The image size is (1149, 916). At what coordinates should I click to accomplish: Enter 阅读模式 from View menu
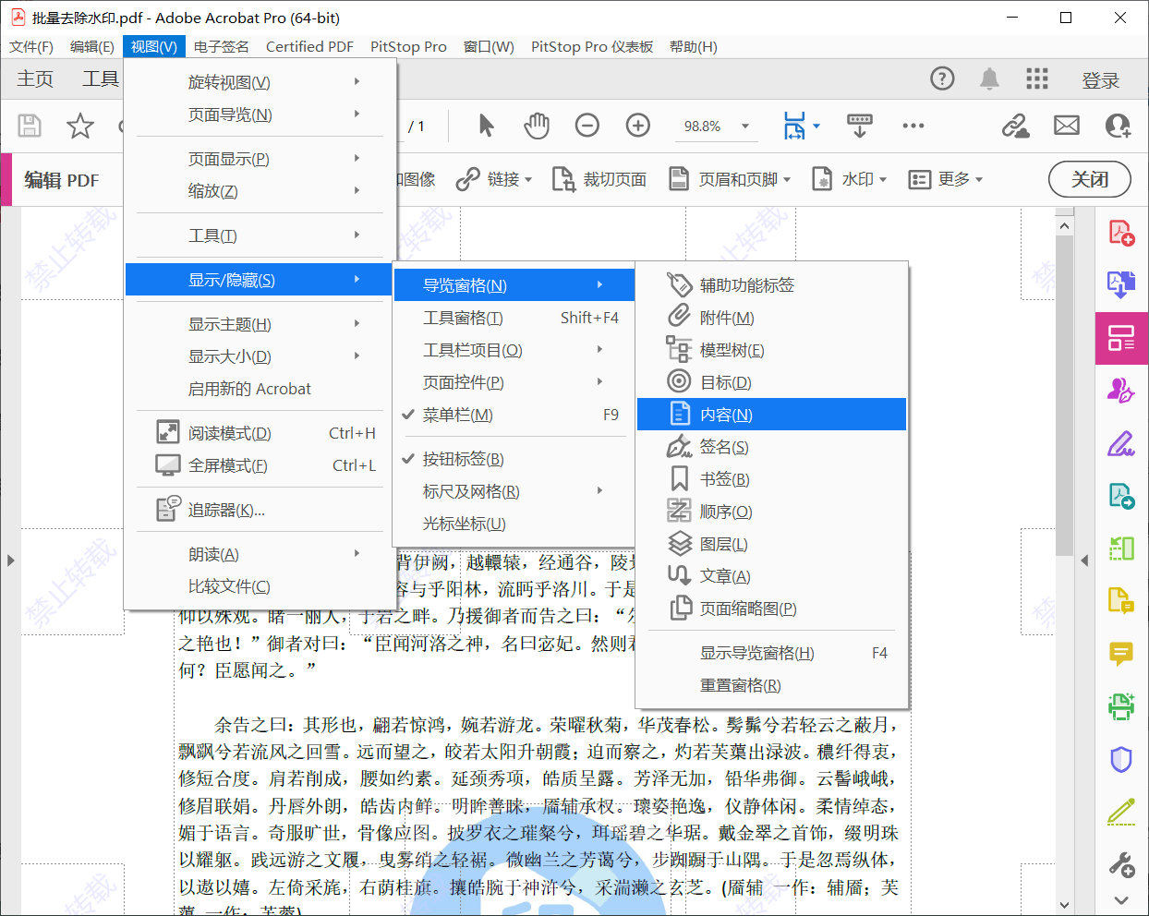[x=260, y=433]
